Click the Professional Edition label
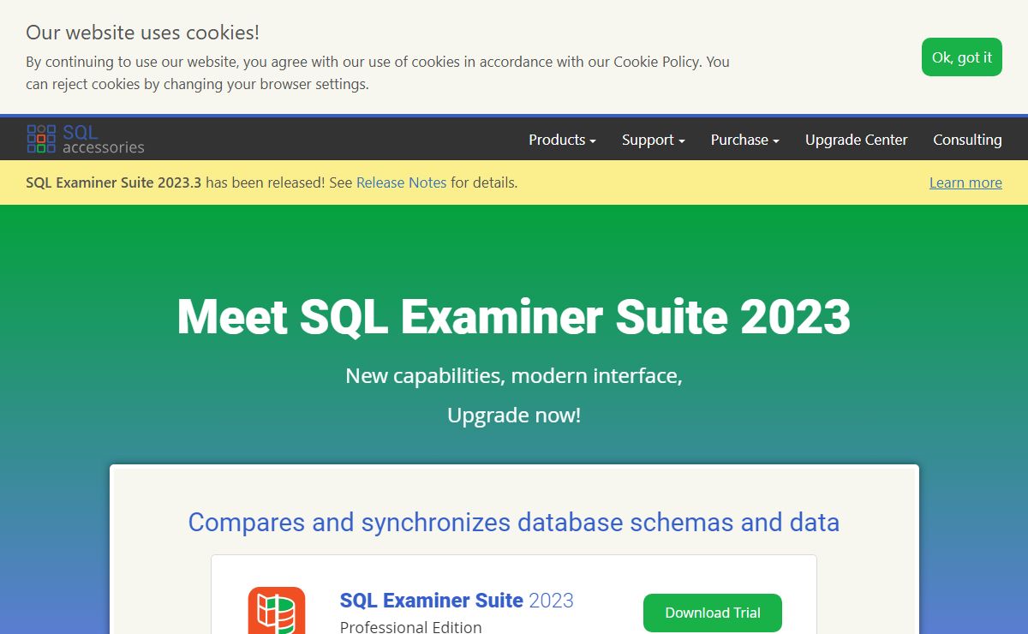The width and height of the screenshot is (1028, 634). click(410, 627)
